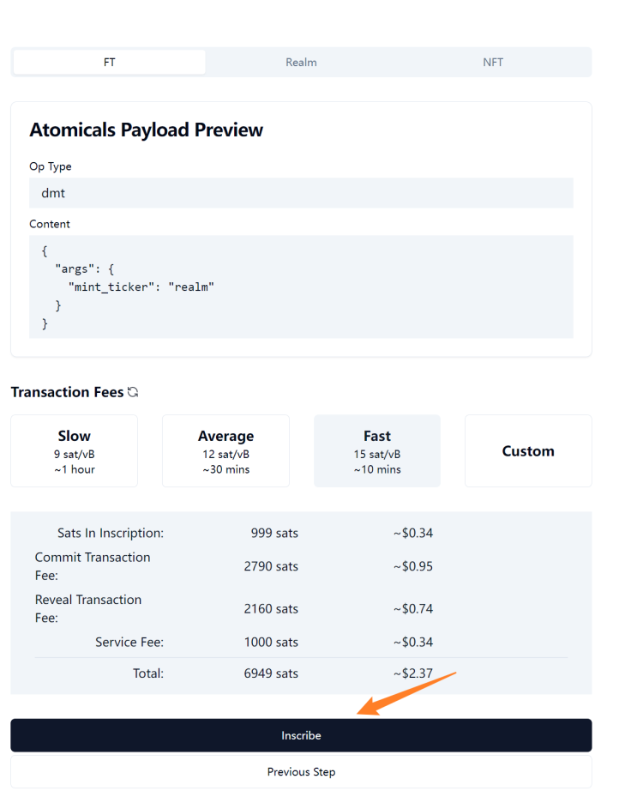Open the Realm tab
This screenshot has width=643, height=803.
pos(301,63)
